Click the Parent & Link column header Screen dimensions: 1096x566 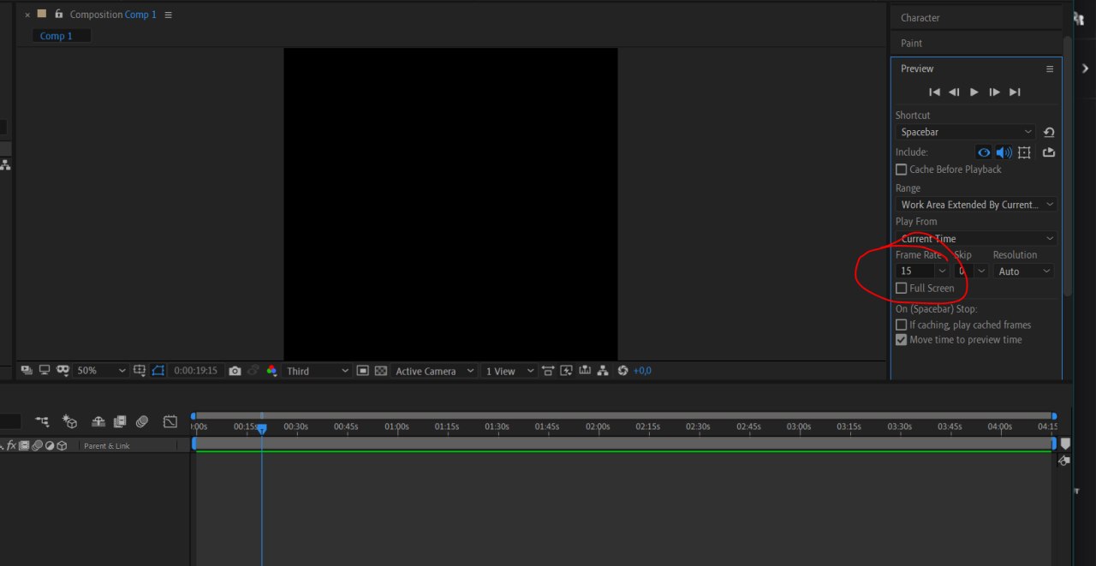click(x=107, y=446)
